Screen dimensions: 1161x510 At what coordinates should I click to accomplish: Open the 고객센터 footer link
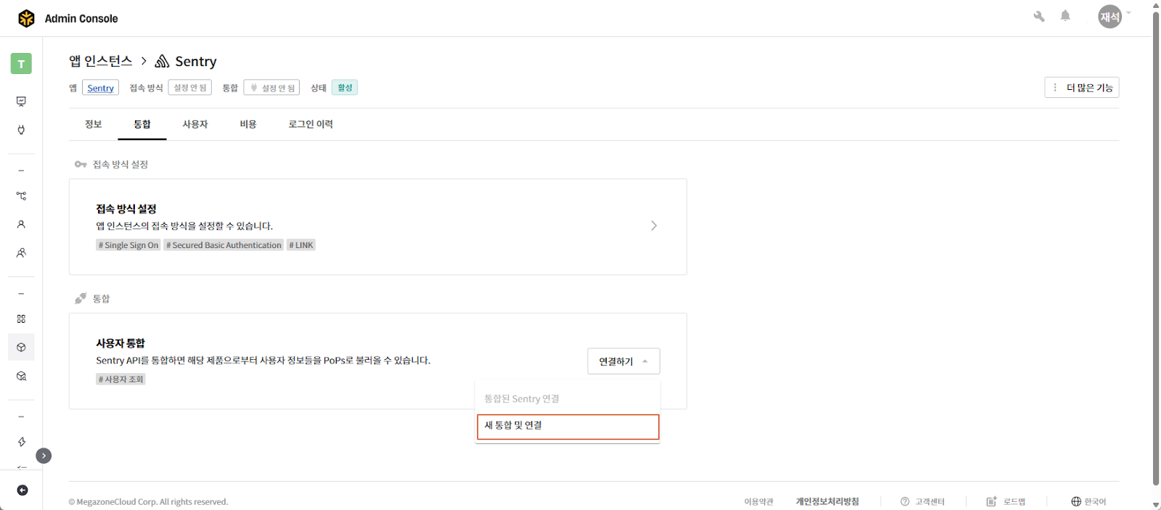tap(930, 501)
